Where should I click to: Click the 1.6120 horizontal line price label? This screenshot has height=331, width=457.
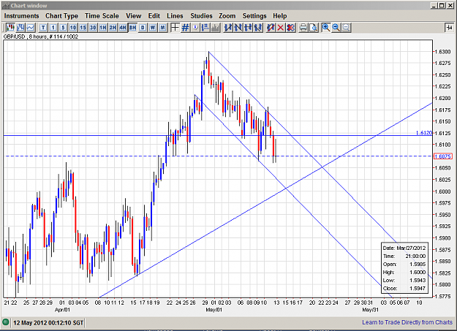coord(423,133)
